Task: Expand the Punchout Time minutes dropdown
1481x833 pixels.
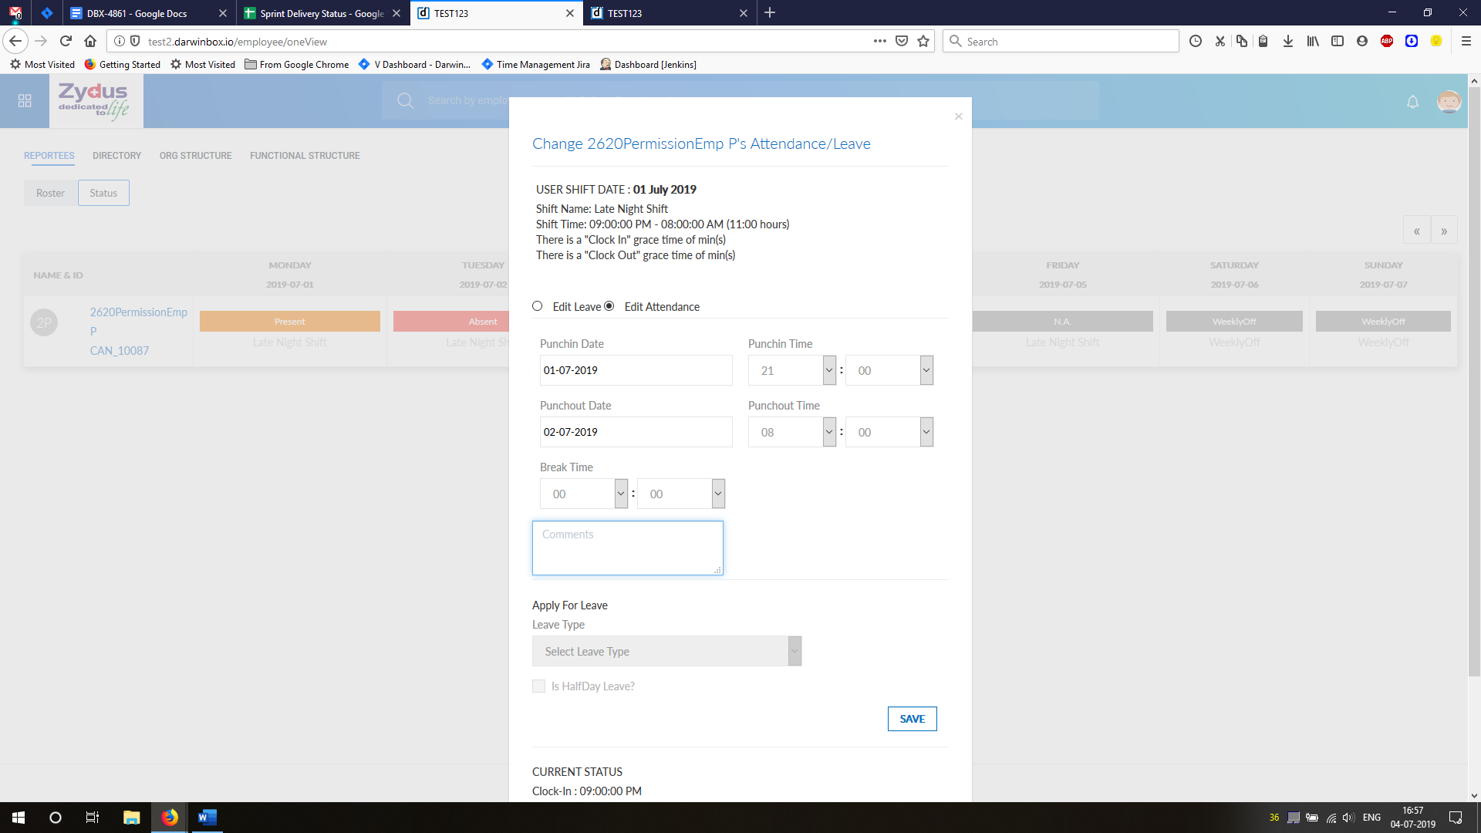Action: coord(889,433)
